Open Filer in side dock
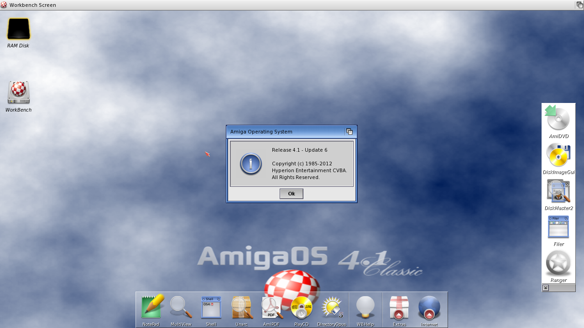The image size is (584, 328). [x=558, y=227]
